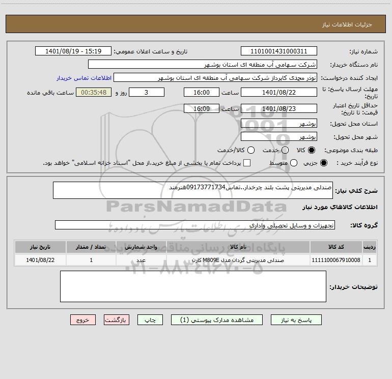Click the شماره نیاز field 1101001431000311
This screenshot has height=379, width=392.
pyautogui.click(x=279, y=51)
